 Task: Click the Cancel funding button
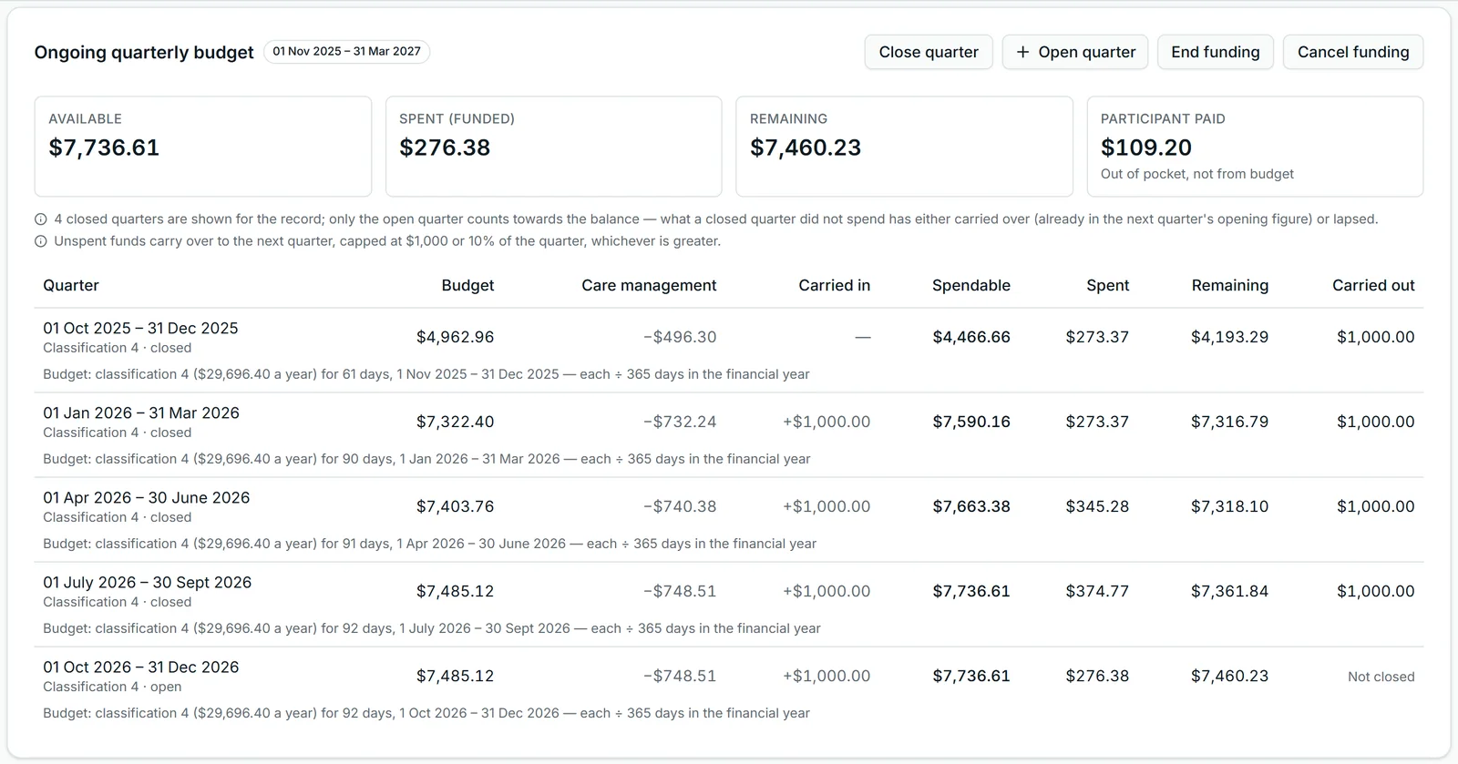[x=1353, y=52]
